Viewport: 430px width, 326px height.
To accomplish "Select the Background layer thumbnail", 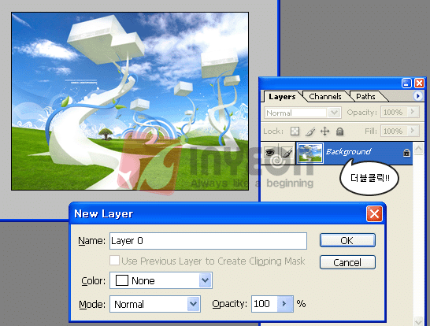I will point(310,153).
